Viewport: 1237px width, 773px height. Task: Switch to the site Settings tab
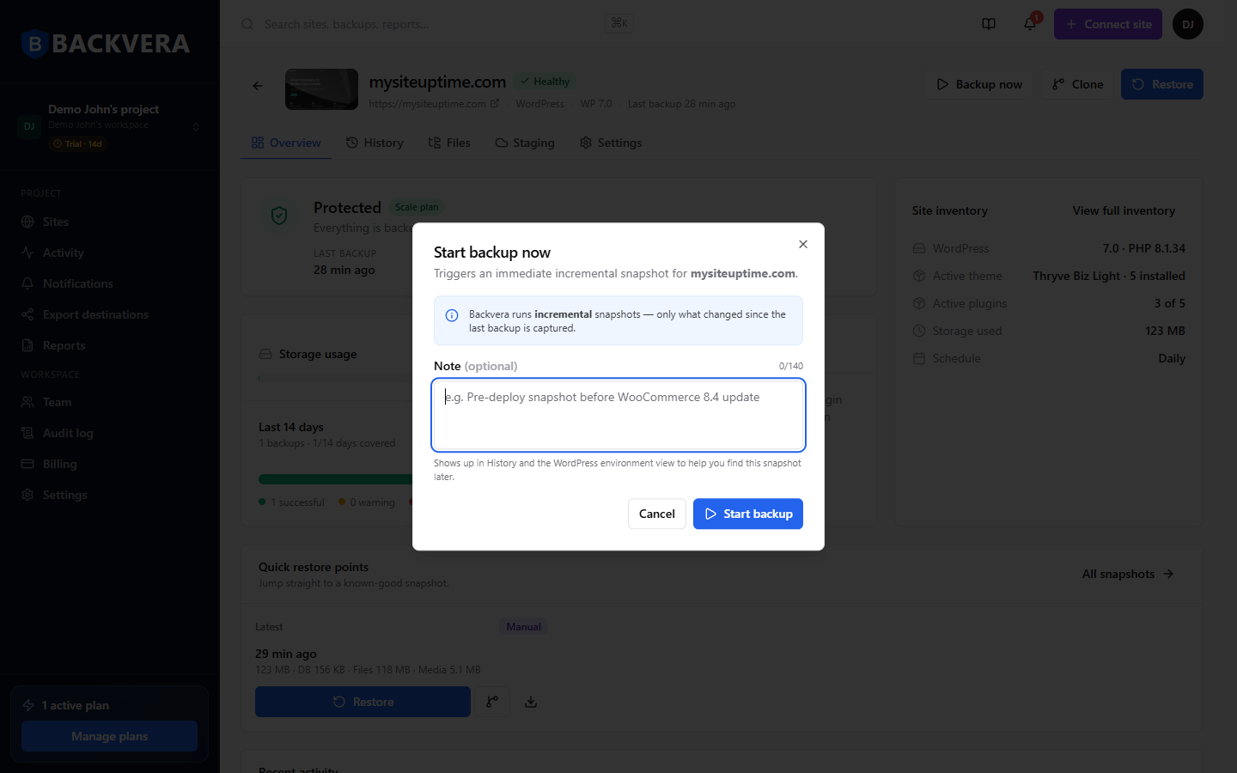point(611,143)
